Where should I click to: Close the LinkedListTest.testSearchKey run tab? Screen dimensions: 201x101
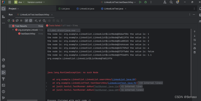[x=52, y=15]
